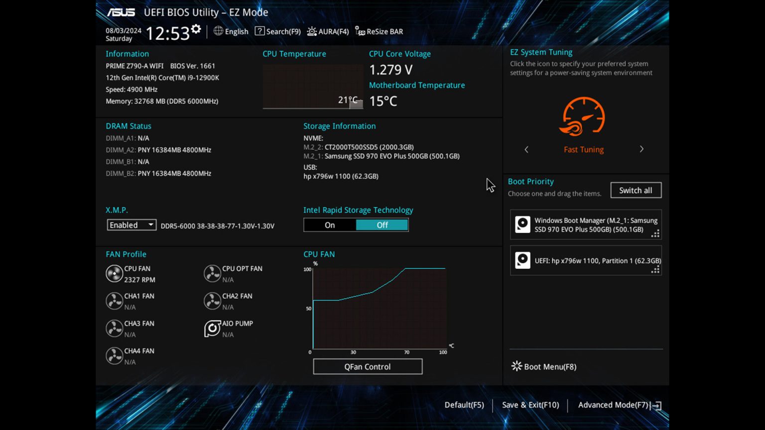Click the CHA4 FAN icon
The width and height of the screenshot is (765, 430).
(x=114, y=356)
